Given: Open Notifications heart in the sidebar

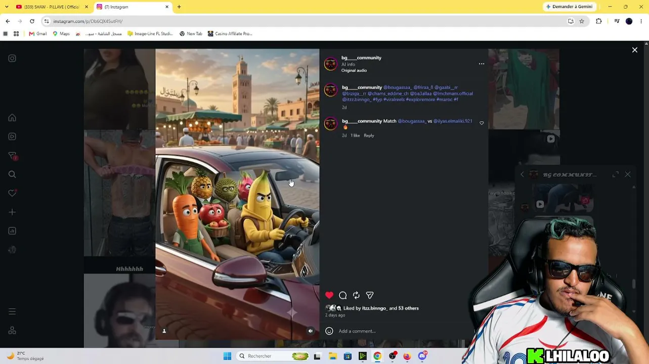Looking at the screenshot, I should [12, 193].
